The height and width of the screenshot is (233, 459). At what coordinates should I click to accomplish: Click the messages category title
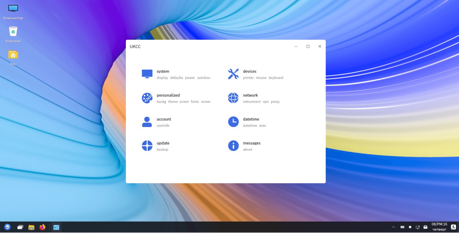click(x=252, y=143)
